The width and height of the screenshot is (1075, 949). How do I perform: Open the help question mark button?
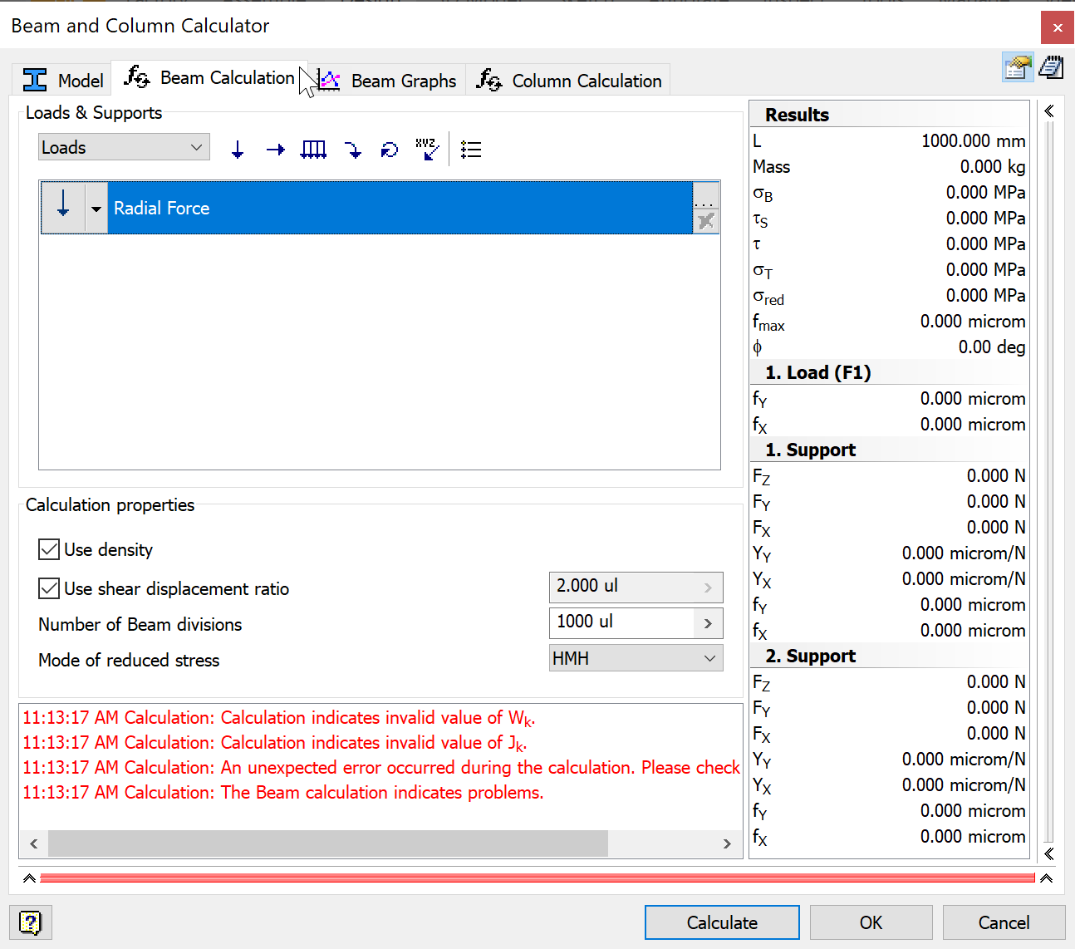(x=31, y=922)
